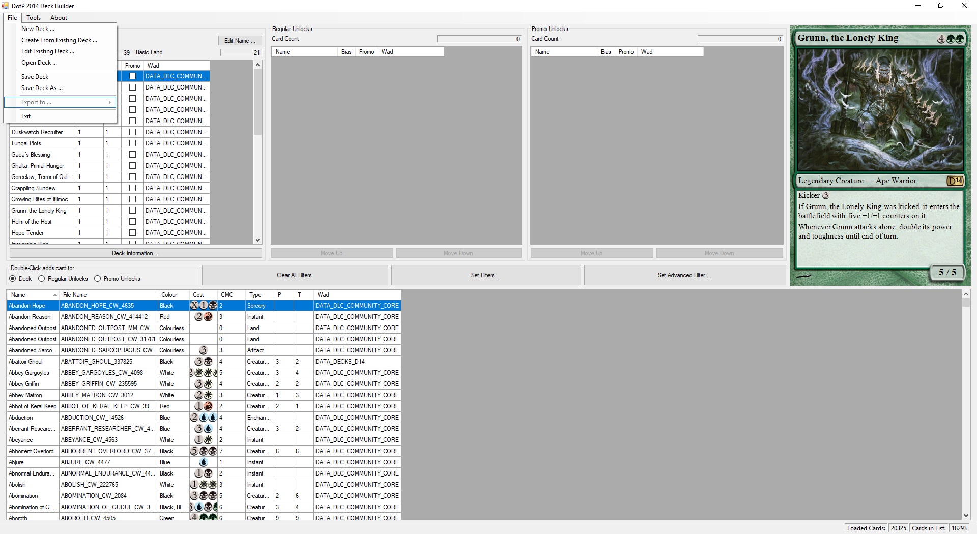The image size is (977, 534).
Task: Click mana cost icons of Abattoir Ghoul
Action: pyautogui.click(x=204, y=362)
